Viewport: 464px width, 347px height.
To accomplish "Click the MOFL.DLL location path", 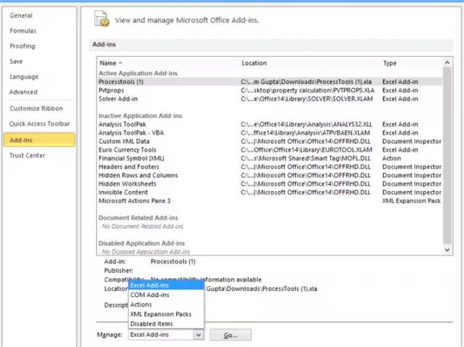I will click(x=306, y=158).
